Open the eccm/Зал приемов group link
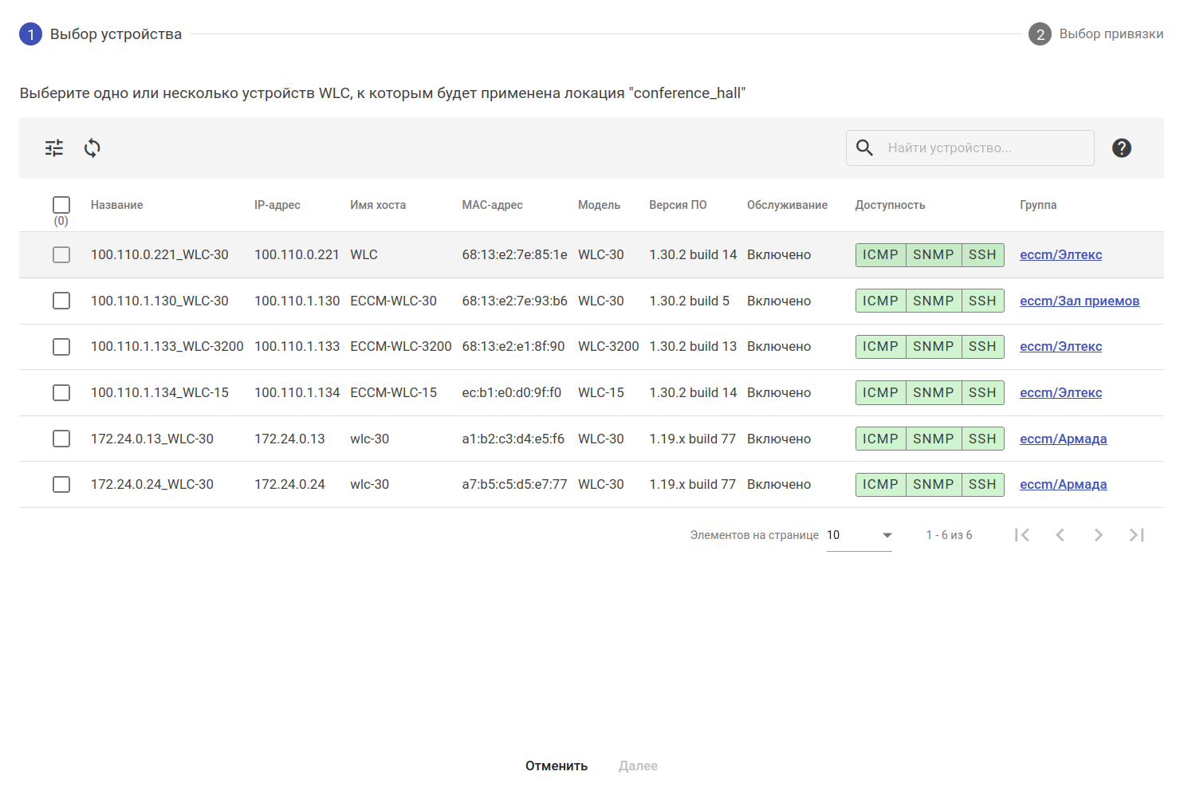The image size is (1184, 803). pyautogui.click(x=1080, y=301)
